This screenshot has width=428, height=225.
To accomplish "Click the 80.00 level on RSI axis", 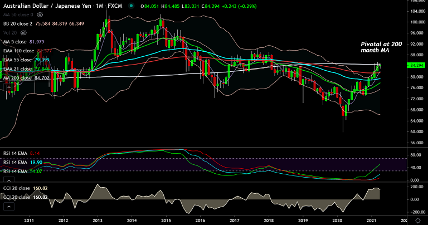I will click(x=415, y=155).
